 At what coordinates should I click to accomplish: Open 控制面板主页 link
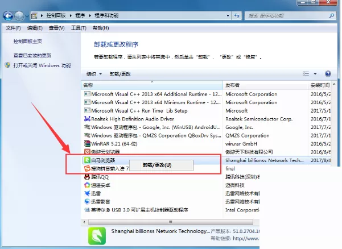pos(27,42)
